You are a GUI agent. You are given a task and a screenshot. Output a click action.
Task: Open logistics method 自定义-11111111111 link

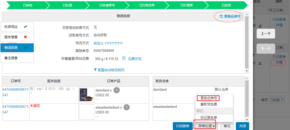[x=108, y=43]
